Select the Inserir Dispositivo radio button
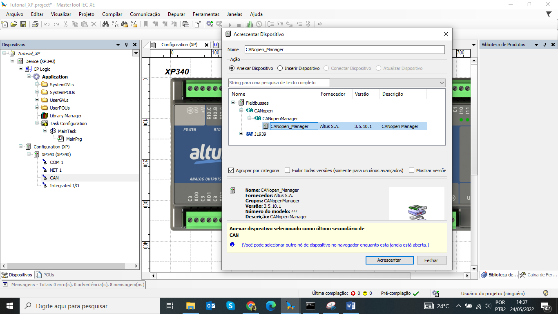 click(x=280, y=68)
